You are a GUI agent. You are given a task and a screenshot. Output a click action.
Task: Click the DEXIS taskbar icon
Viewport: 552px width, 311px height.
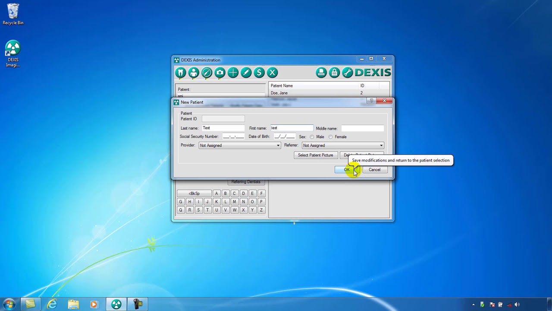(116, 304)
